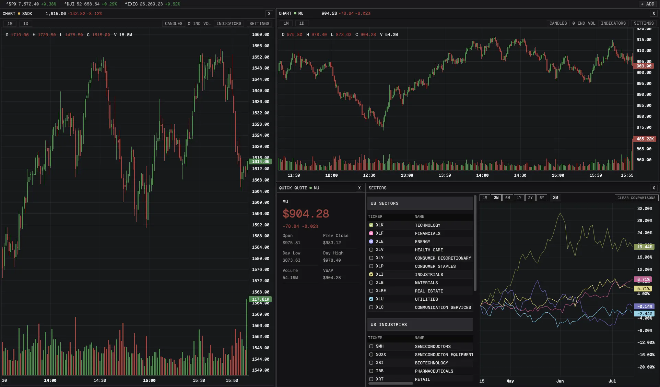Toggle VOL on the SNDK chart

tap(207, 24)
